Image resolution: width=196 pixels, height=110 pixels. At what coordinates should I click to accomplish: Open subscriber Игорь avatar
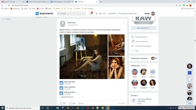[x=135, y=72]
